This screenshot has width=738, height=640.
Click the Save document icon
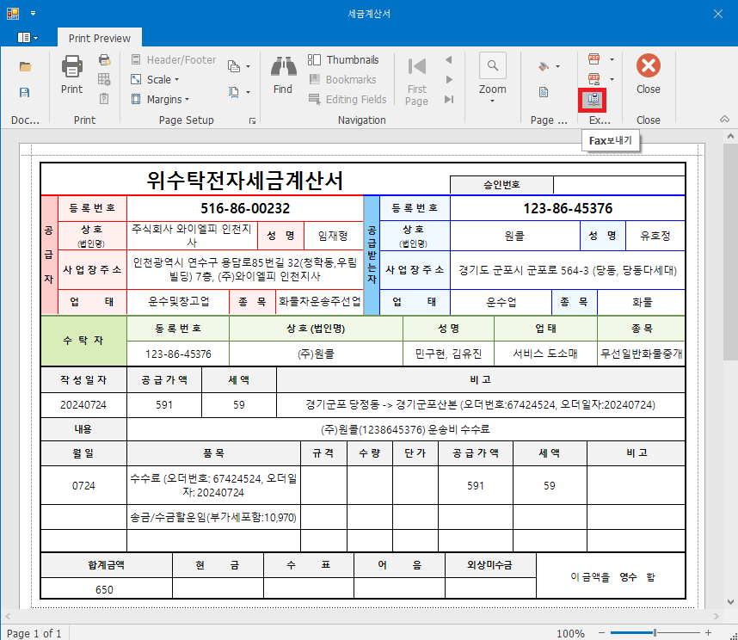[x=25, y=93]
